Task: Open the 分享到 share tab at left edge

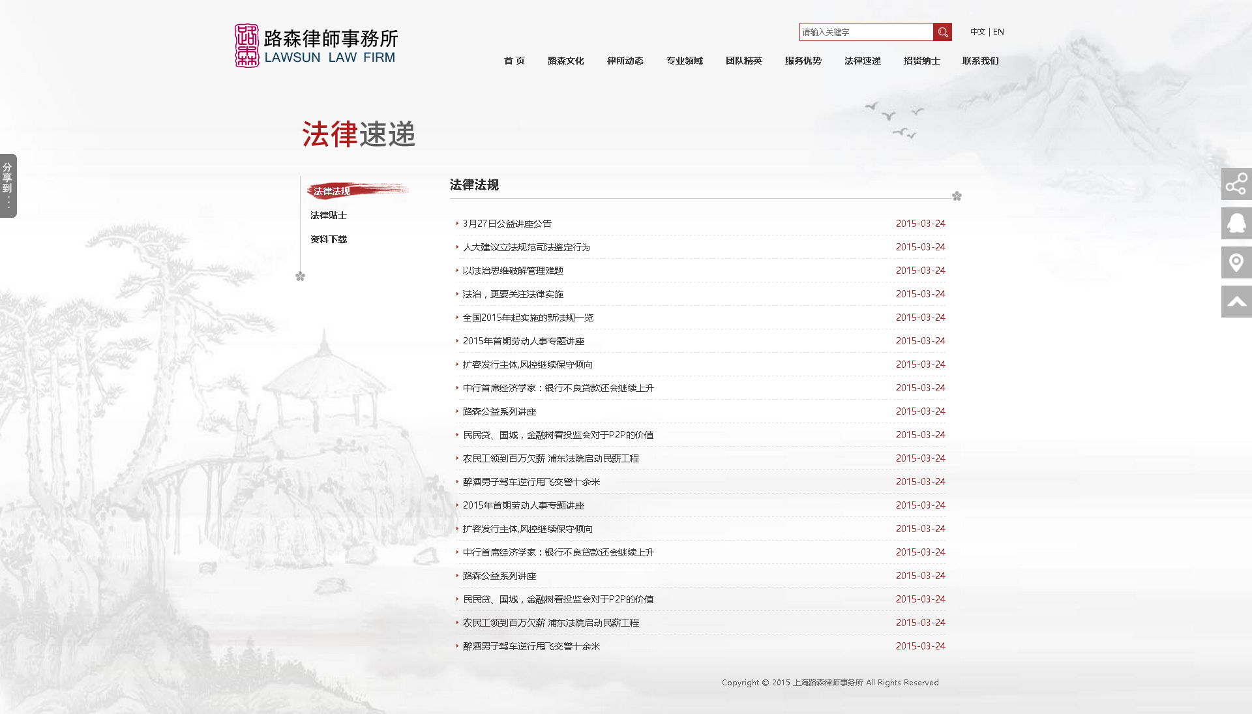Action: click(x=8, y=186)
